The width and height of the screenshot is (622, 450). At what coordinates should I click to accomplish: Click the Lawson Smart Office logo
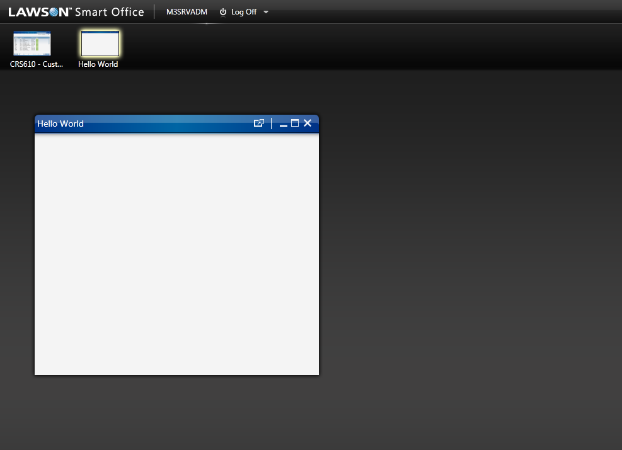pos(76,12)
